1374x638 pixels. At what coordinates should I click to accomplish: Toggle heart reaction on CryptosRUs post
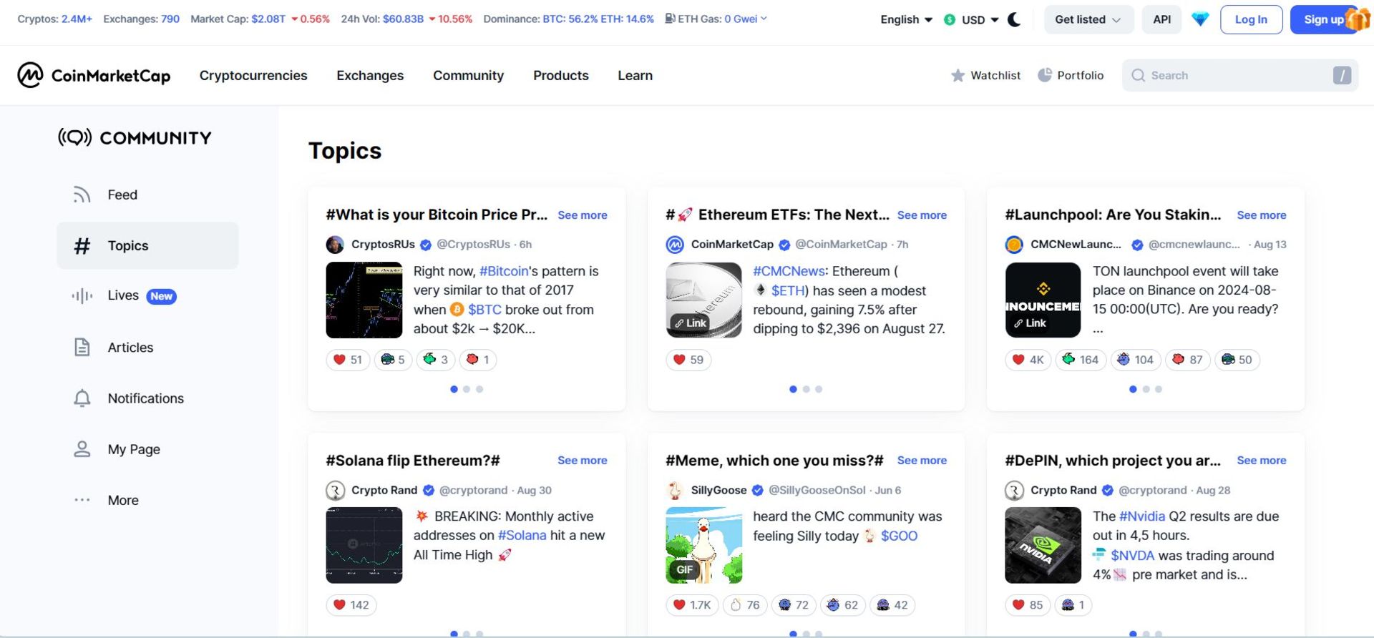pos(348,360)
